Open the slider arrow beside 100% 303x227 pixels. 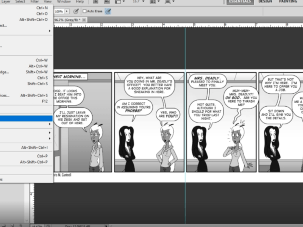[x=67, y=11]
